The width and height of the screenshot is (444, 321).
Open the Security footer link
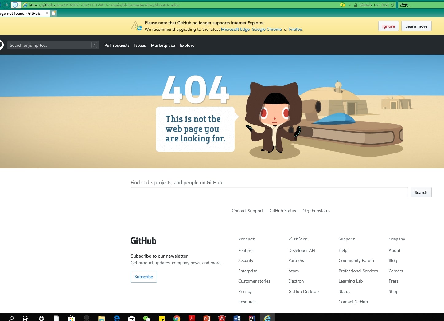[x=246, y=260]
